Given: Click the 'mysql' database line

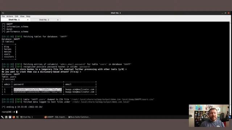Looking at the screenshot, I should point(7,29).
